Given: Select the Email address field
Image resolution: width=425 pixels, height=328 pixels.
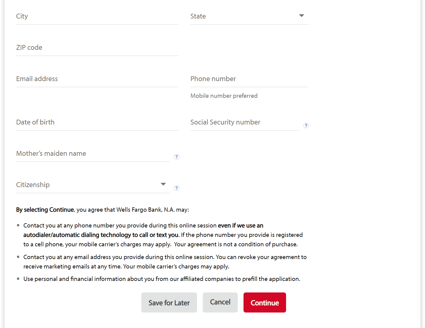Looking at the screenshot, I should point(97,79).
